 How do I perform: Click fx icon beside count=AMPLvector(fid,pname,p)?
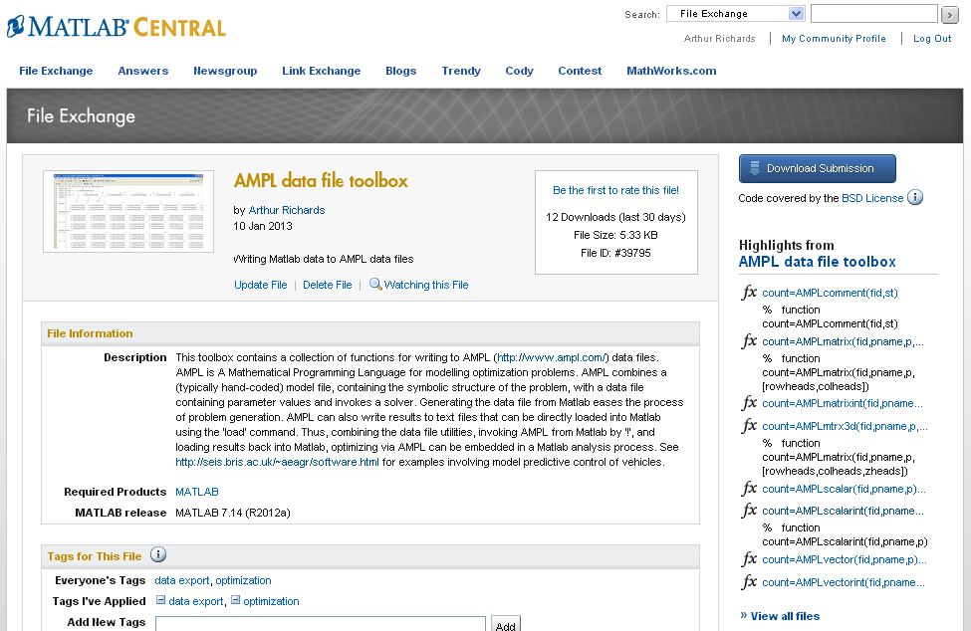749,558
